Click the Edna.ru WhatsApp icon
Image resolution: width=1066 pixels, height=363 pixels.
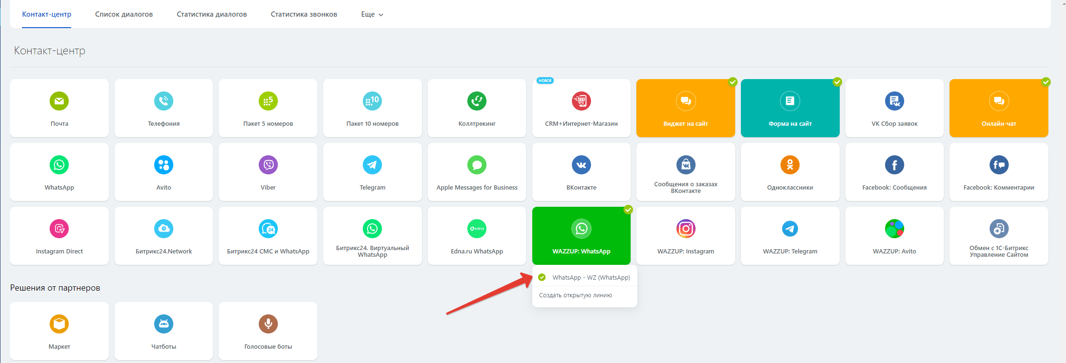pyautogui.click(x=477, y=229)
